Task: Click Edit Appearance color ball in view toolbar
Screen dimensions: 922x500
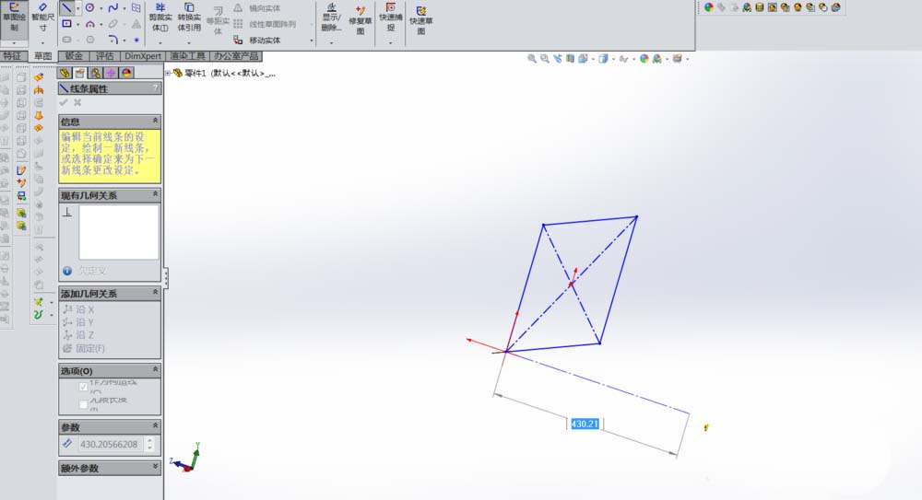Action: pos(644,59)
